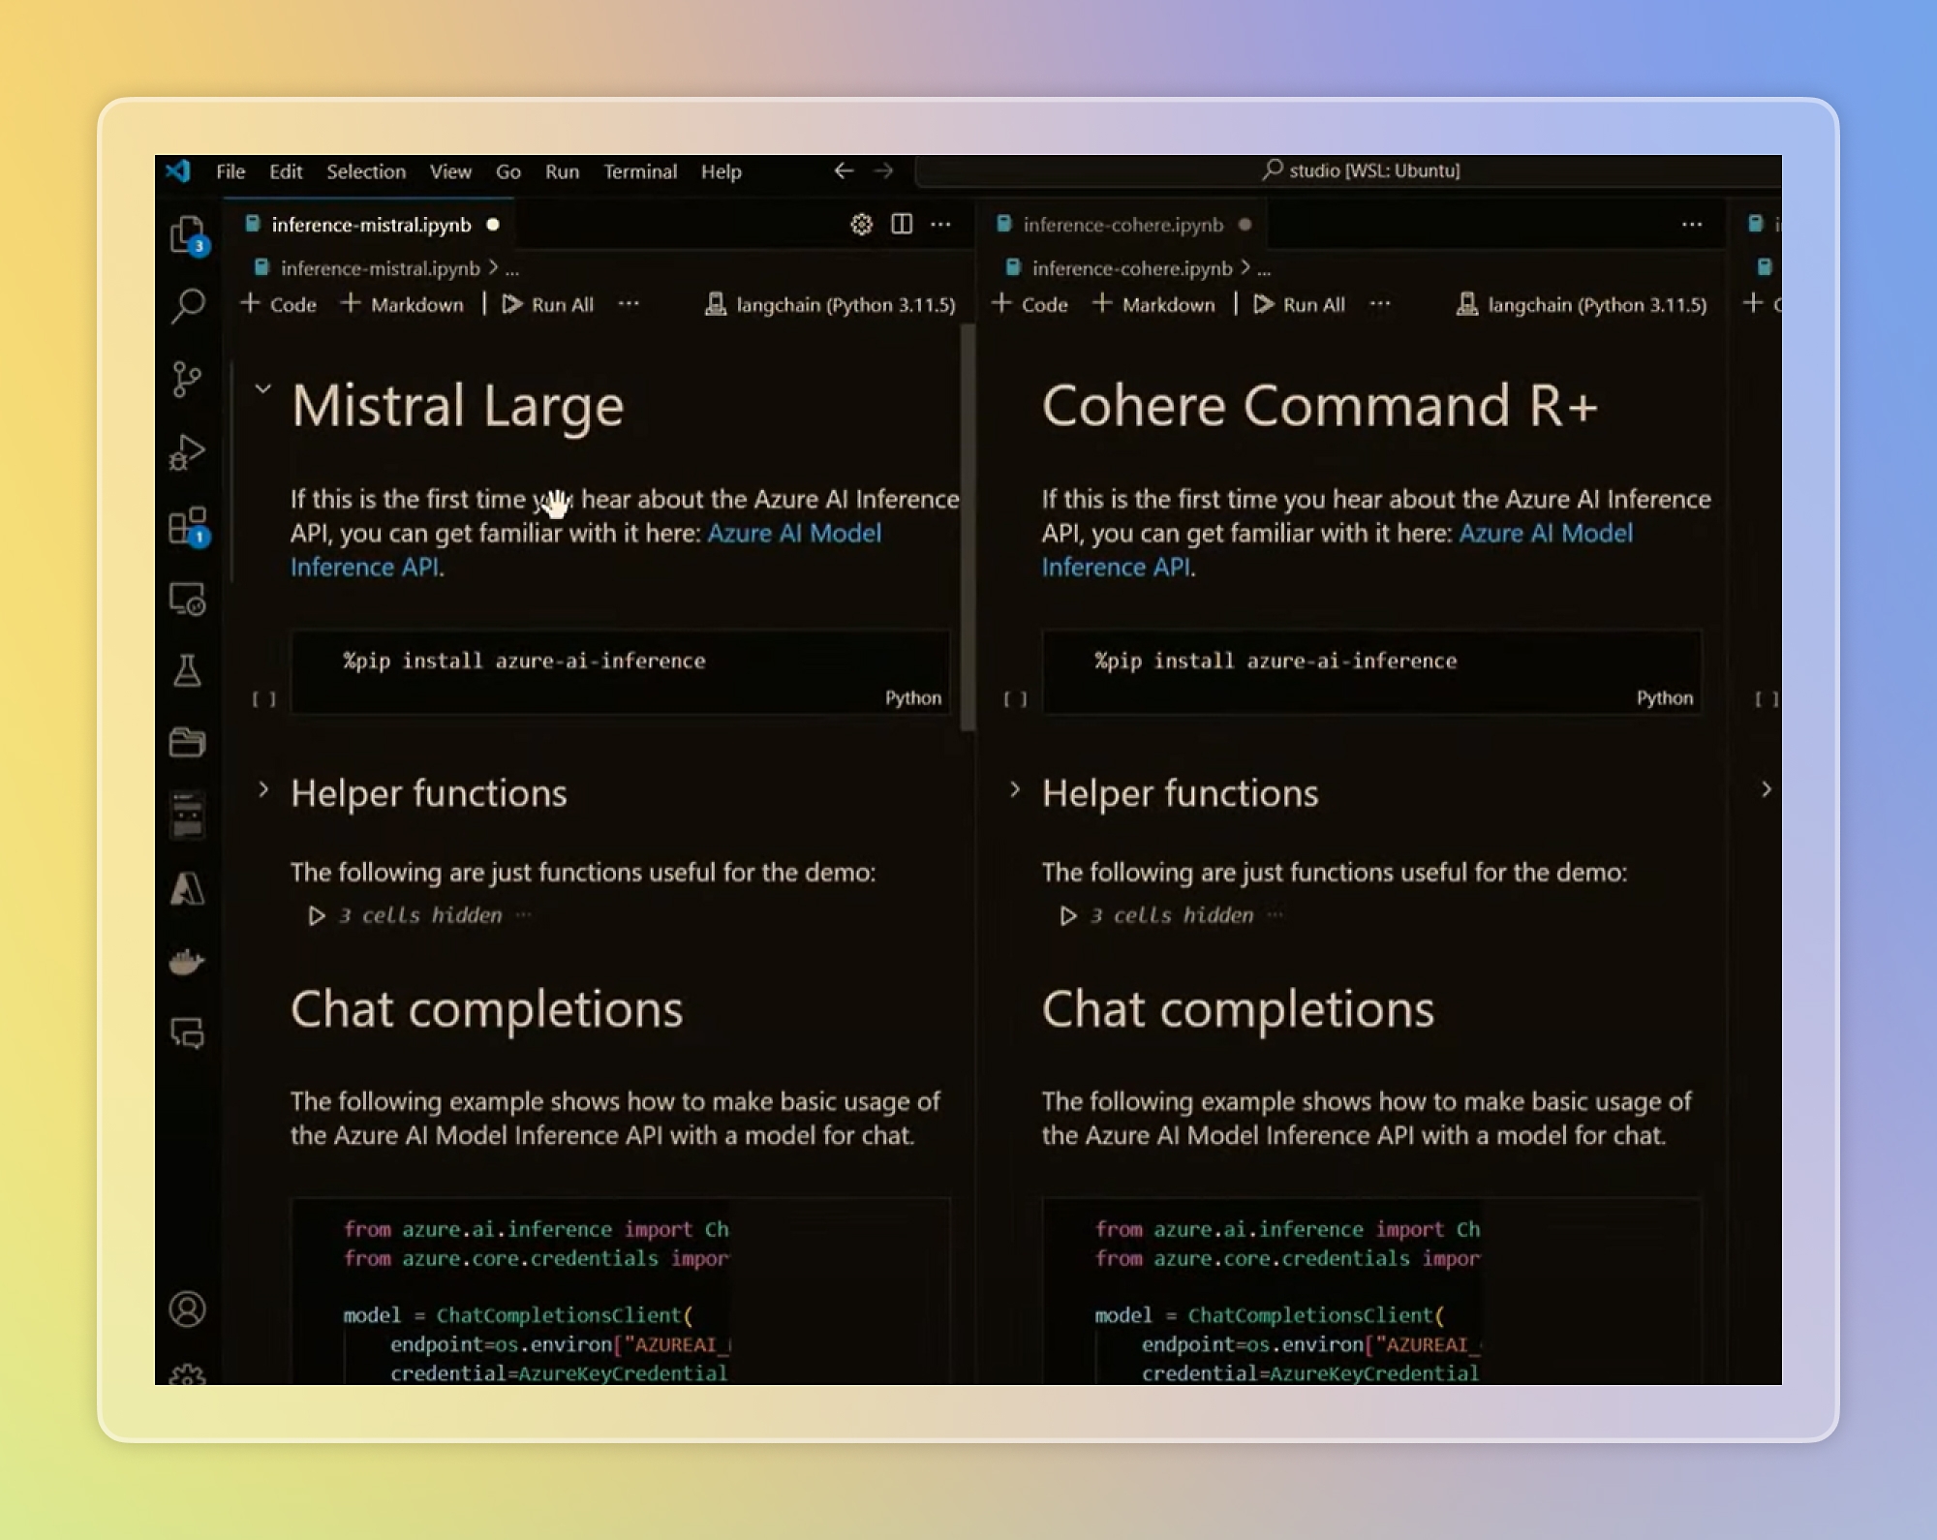Add Code cell in cohere notebook
Screen dimensions: 1937x1540
click(1030, 304)
